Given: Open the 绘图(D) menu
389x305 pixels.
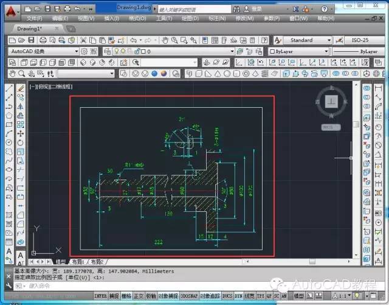Looking at the screenshot, I should coord(190,19).
